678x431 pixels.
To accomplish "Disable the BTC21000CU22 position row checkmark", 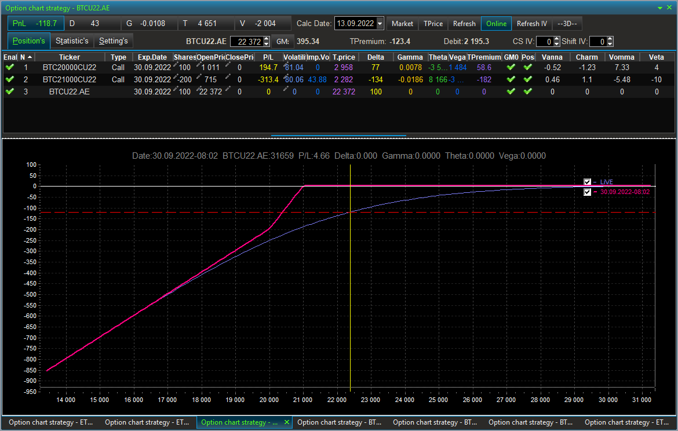I will (10, 79).
